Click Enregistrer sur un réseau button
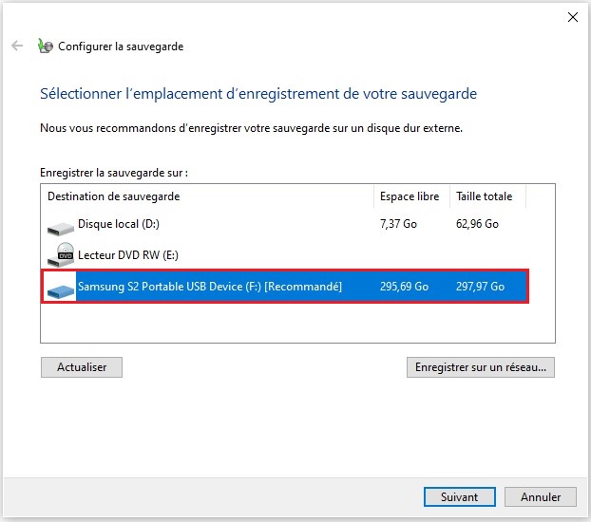This screenshot has width=591, height=522. click(481, 367)
